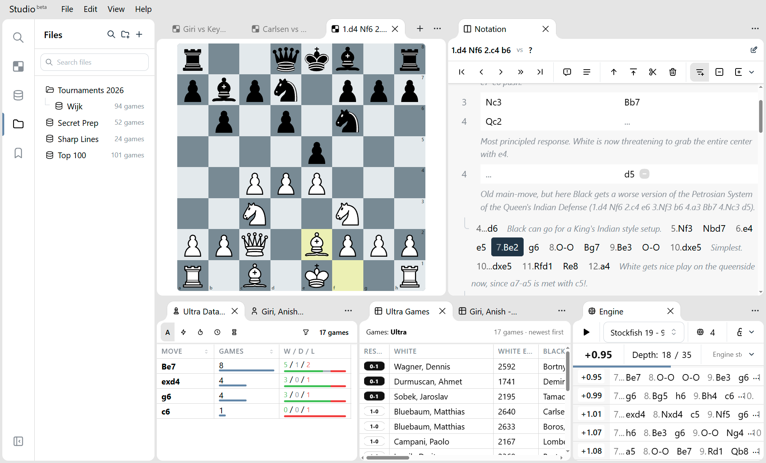766x463 pixels.
Task: Toggle the bullet flame filter
Action: coord(200,332)
